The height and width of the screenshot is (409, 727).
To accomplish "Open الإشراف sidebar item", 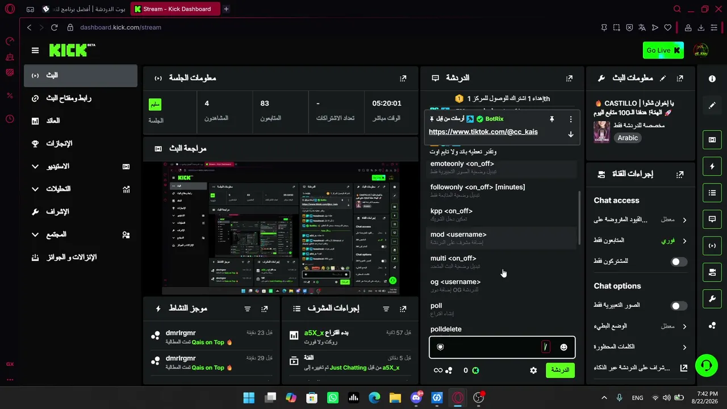I will 81,212.
